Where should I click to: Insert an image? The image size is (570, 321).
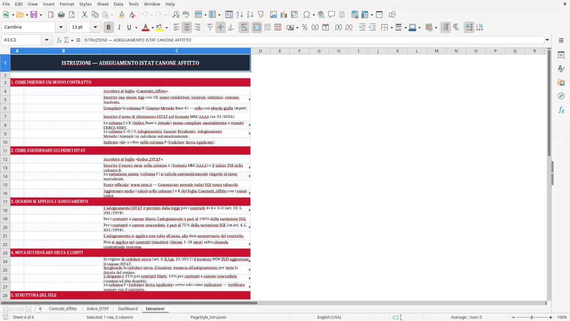274,15
